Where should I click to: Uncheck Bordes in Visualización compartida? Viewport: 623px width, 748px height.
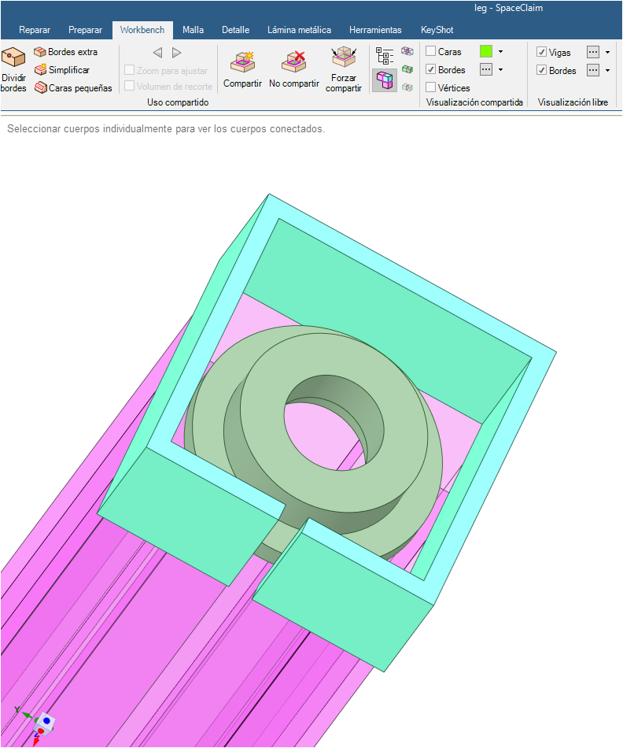(x=431, y=69)
